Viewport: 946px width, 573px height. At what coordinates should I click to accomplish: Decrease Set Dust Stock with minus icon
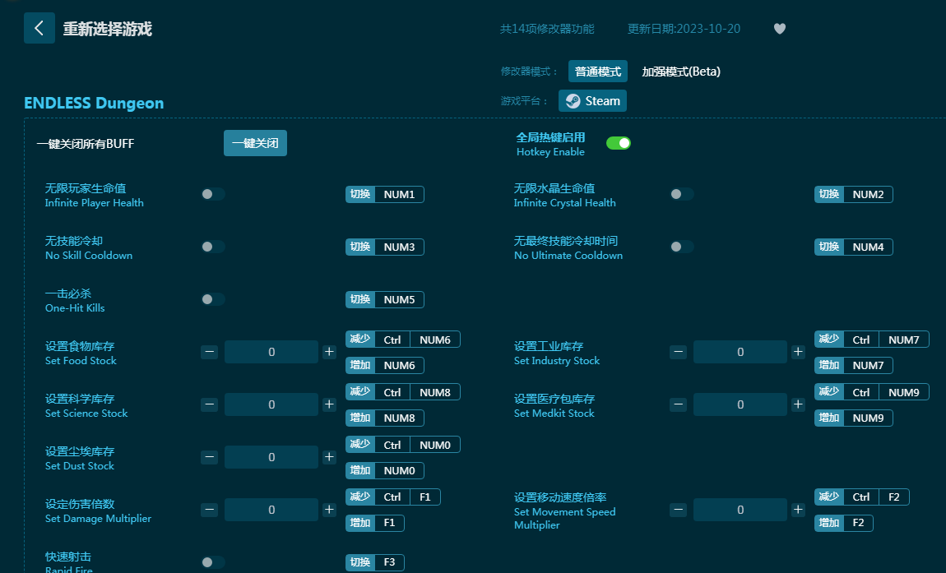click(x=210, y=457)
